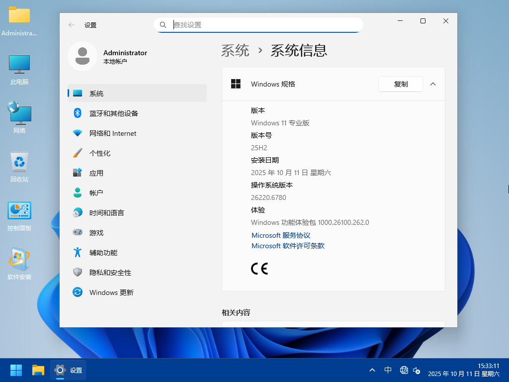The height and width of the screenshot is (382, 509).
Task: Click the Bluetooth and other devices icon
Action: (x=78, y=113)
